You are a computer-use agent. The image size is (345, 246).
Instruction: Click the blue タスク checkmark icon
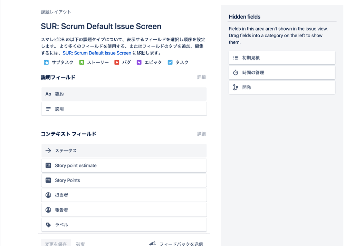(x=170, y=62)
